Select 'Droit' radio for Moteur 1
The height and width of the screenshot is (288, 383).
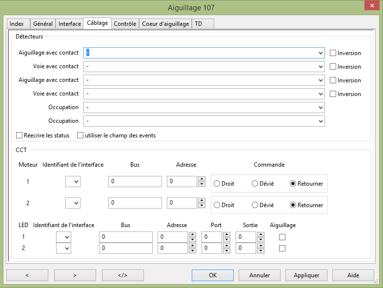[217, 184]
